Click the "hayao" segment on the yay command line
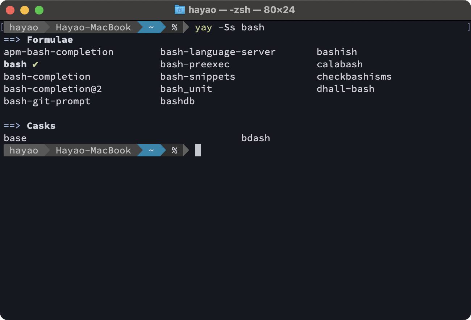 tap(24, 28)
